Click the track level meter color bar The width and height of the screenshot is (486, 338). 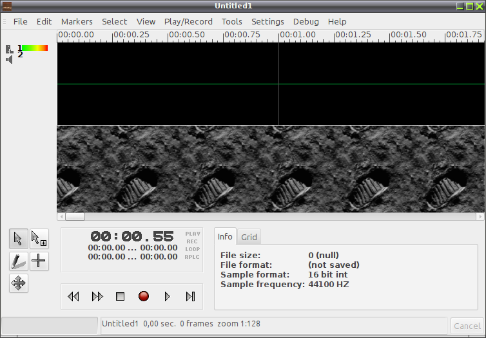(34, 48)
